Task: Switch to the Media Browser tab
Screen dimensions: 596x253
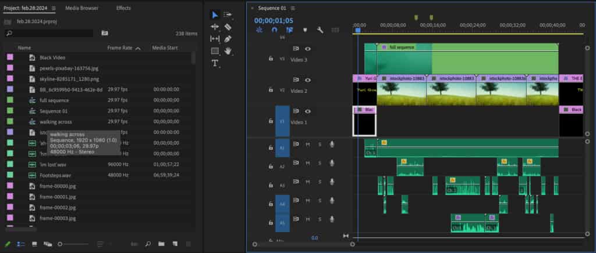Action: click(x=81, y=8)
